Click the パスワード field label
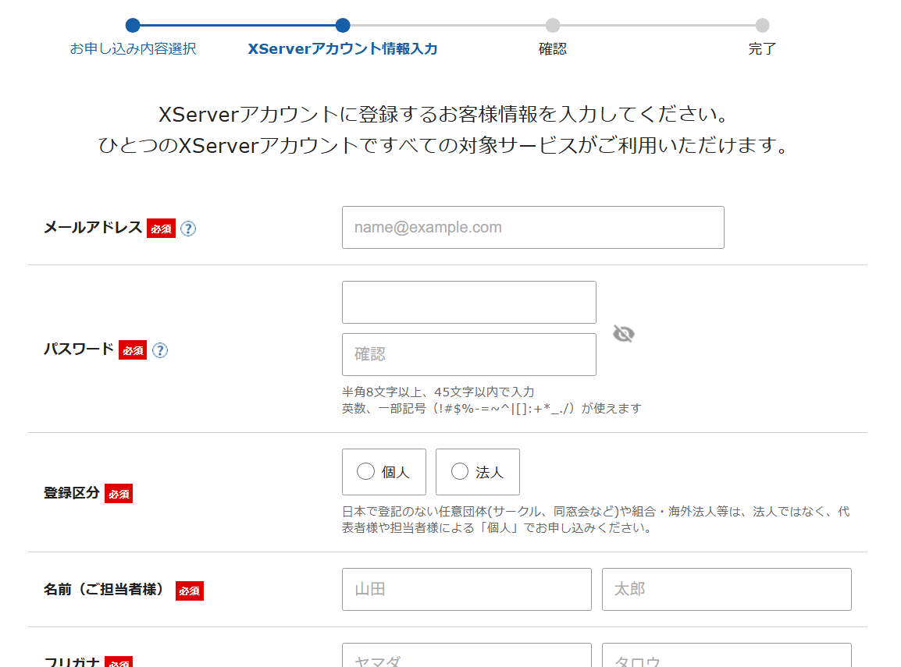 [79, 349]
